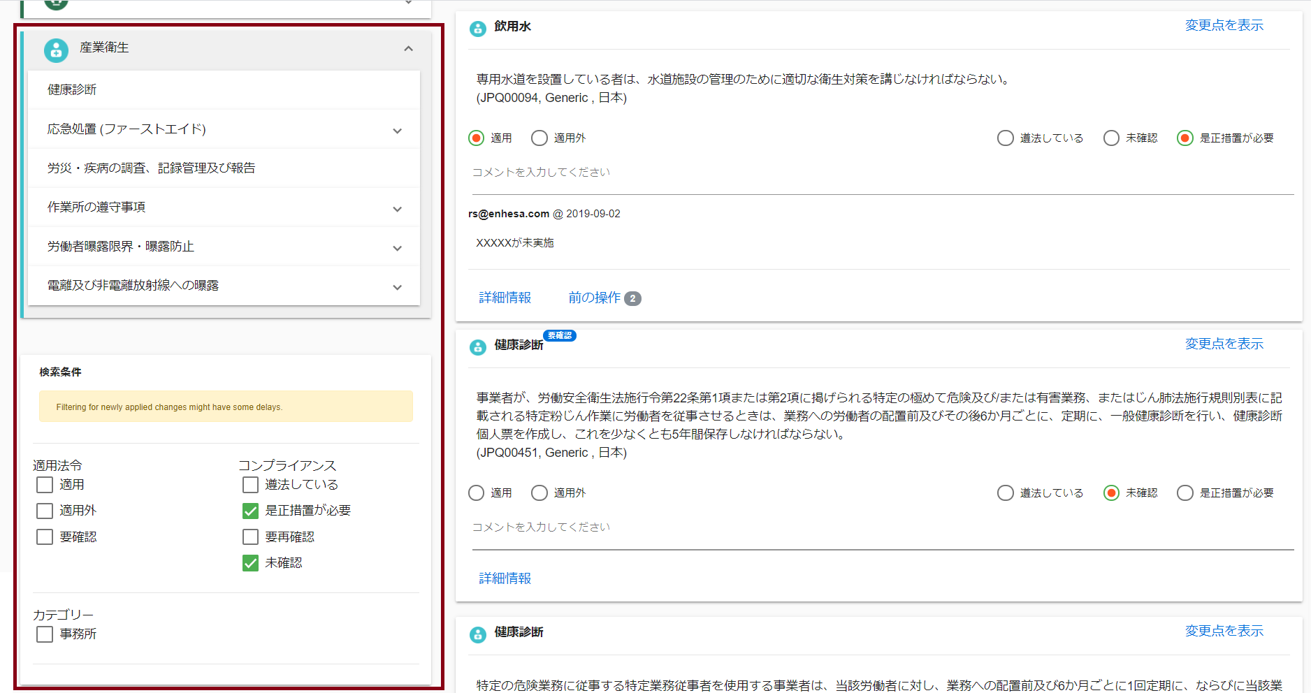Viewport: 1311px width, 693px height.
Task: Click the teal icon next to 飲用水
Action: pyautogui.click(x=478, y=29)
